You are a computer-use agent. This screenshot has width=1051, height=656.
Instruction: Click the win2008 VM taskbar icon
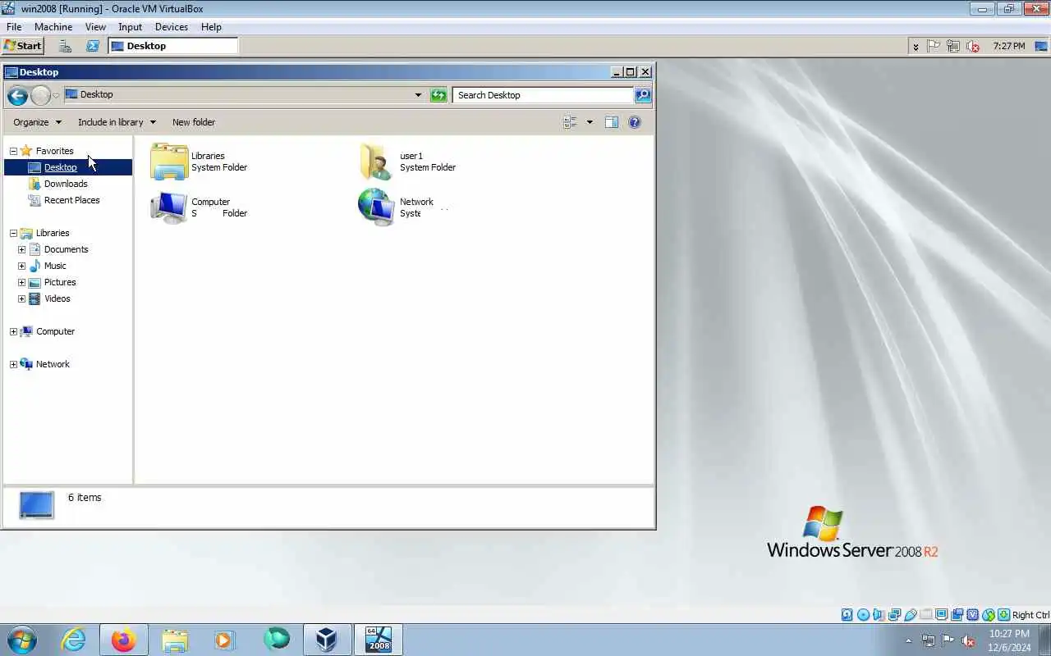379,640
